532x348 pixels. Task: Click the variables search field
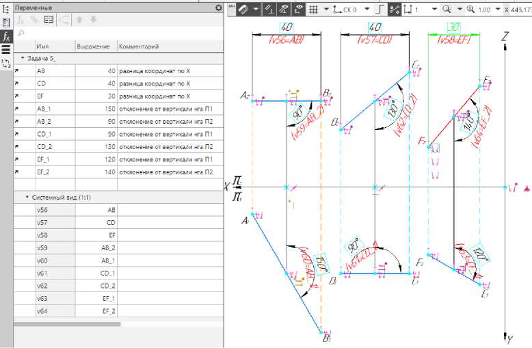(x=116, y=33)
